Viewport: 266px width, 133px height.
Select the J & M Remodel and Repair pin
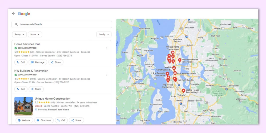point(167,74)
